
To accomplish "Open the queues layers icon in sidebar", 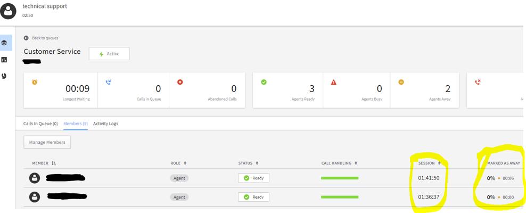I will pyautogui.click(x=5, y=43).
